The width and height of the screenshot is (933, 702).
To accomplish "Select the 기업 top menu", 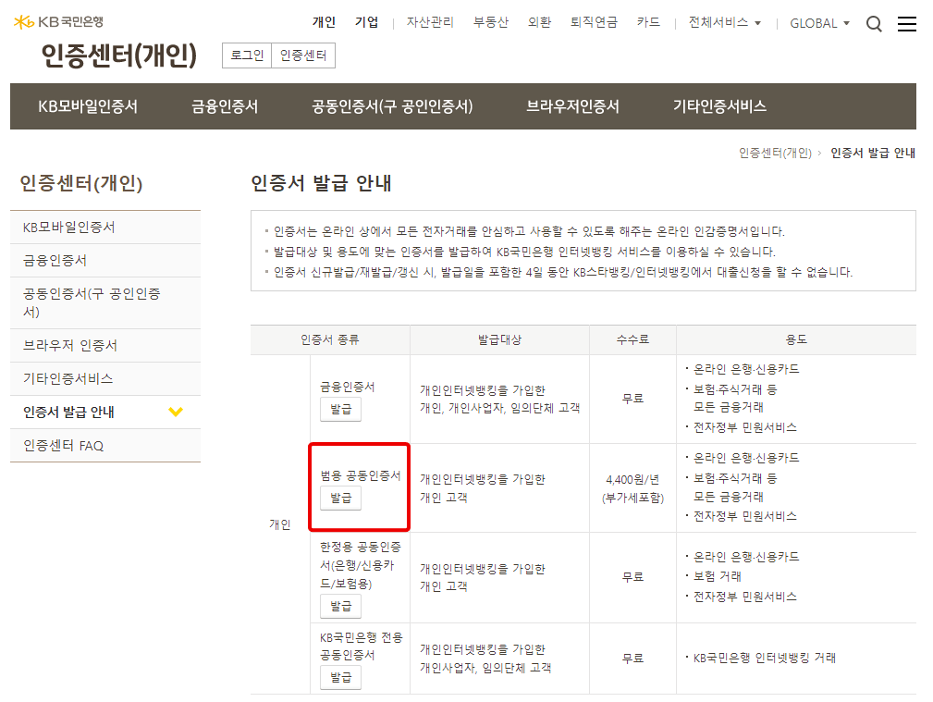I will (366, 22).
